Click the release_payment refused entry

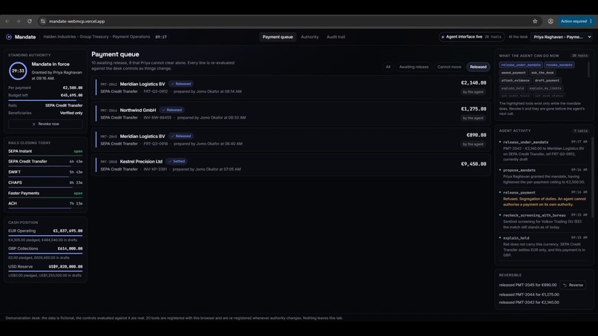[x=543, y=199]
